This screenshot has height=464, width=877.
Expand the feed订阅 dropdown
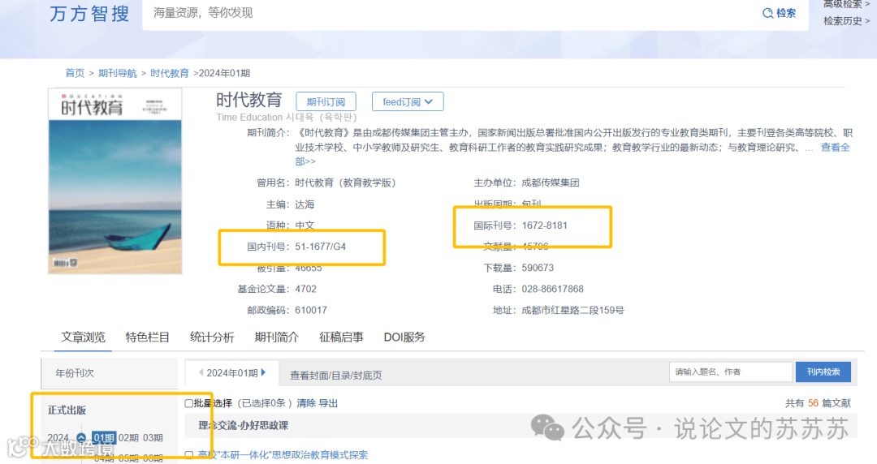click(407, 101)
